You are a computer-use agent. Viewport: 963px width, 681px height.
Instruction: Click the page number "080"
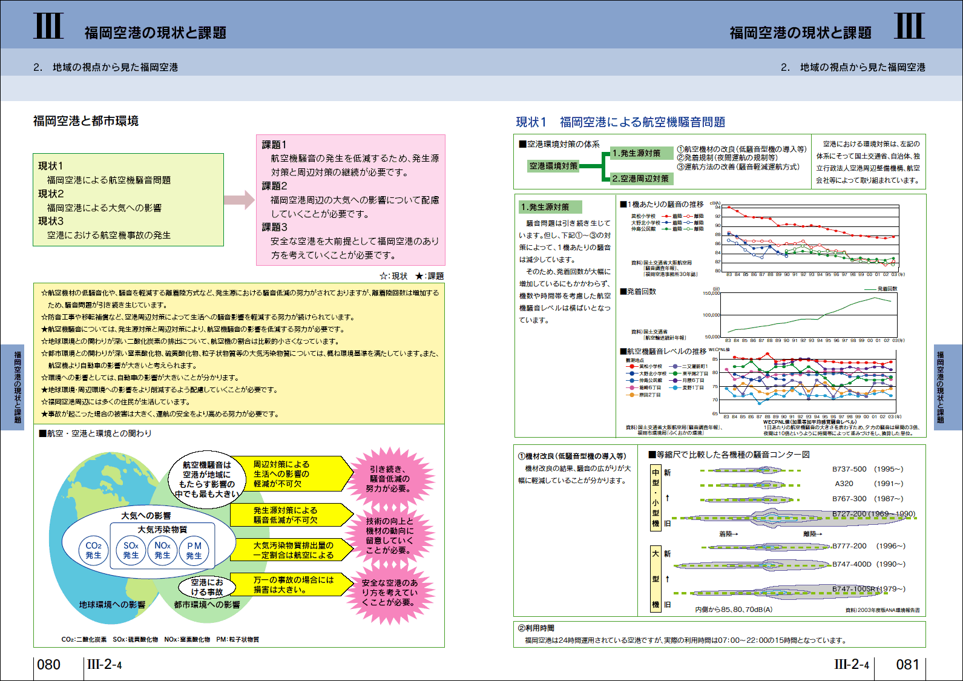click(x=49, y=665)
